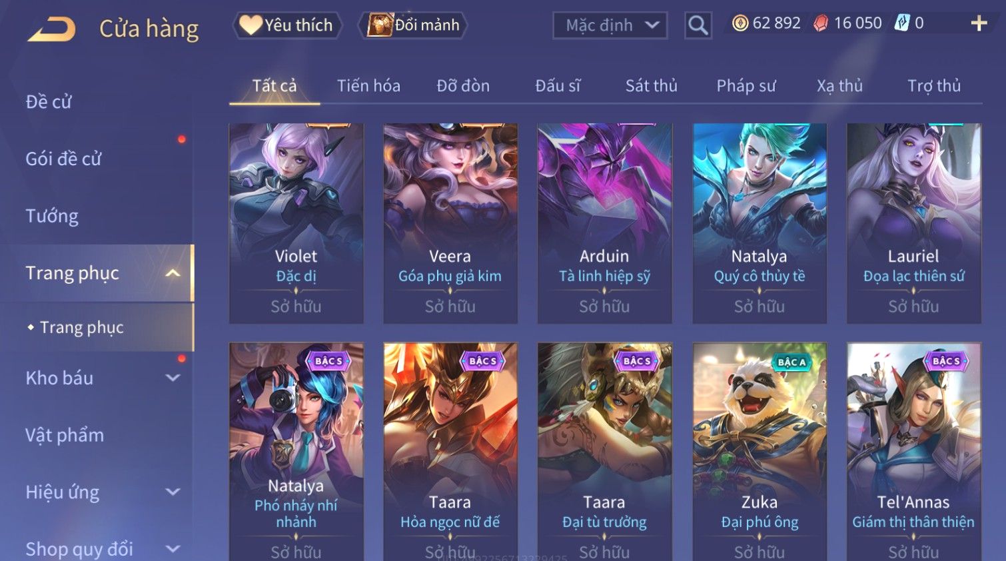The width and height of the screenshot is (1006, 561).
Task: Open Đổi mảnh chest exchange
Action: coord(413,25)
